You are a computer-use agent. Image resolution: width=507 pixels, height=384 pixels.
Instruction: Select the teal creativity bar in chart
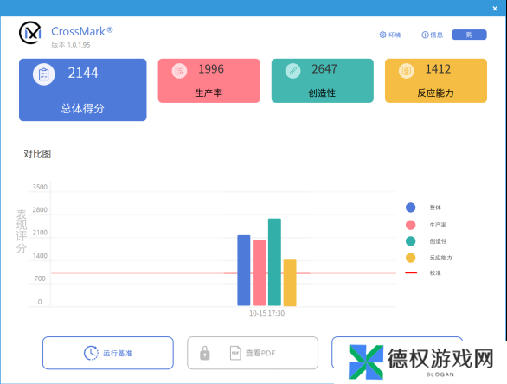(274, 262)
